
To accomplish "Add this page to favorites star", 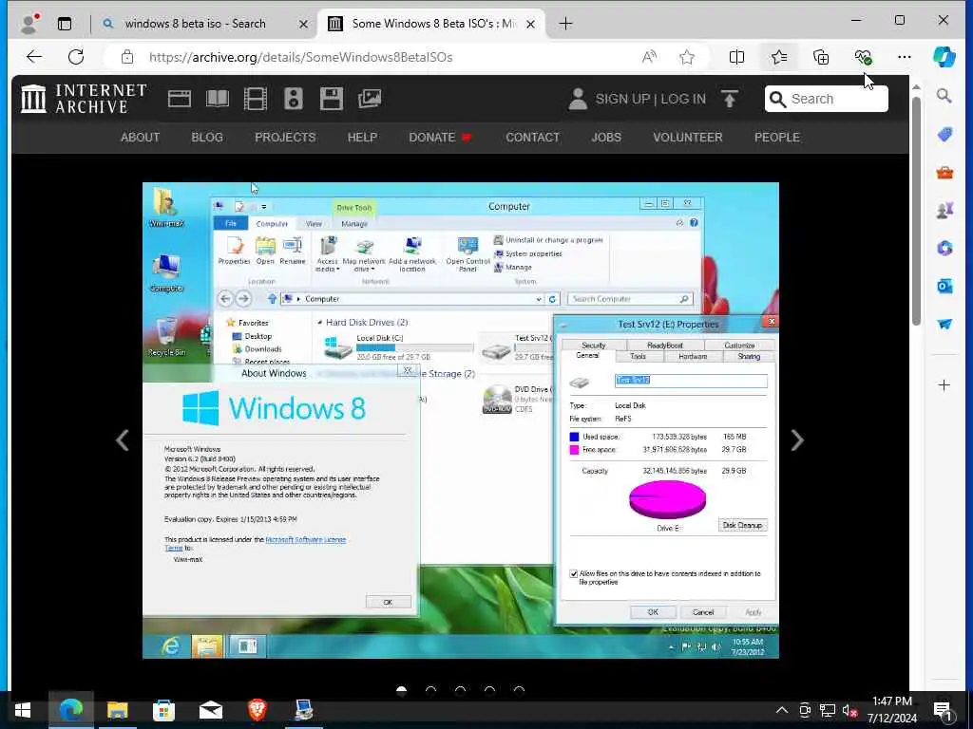I will pos(686,57).
